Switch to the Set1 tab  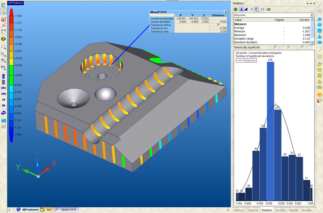(49, 210)
